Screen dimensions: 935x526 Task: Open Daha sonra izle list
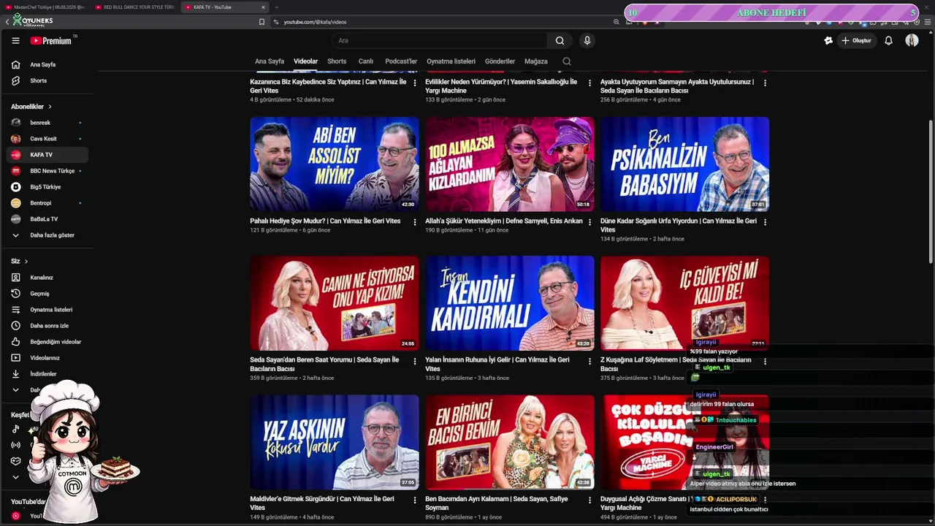coord(47,326)
